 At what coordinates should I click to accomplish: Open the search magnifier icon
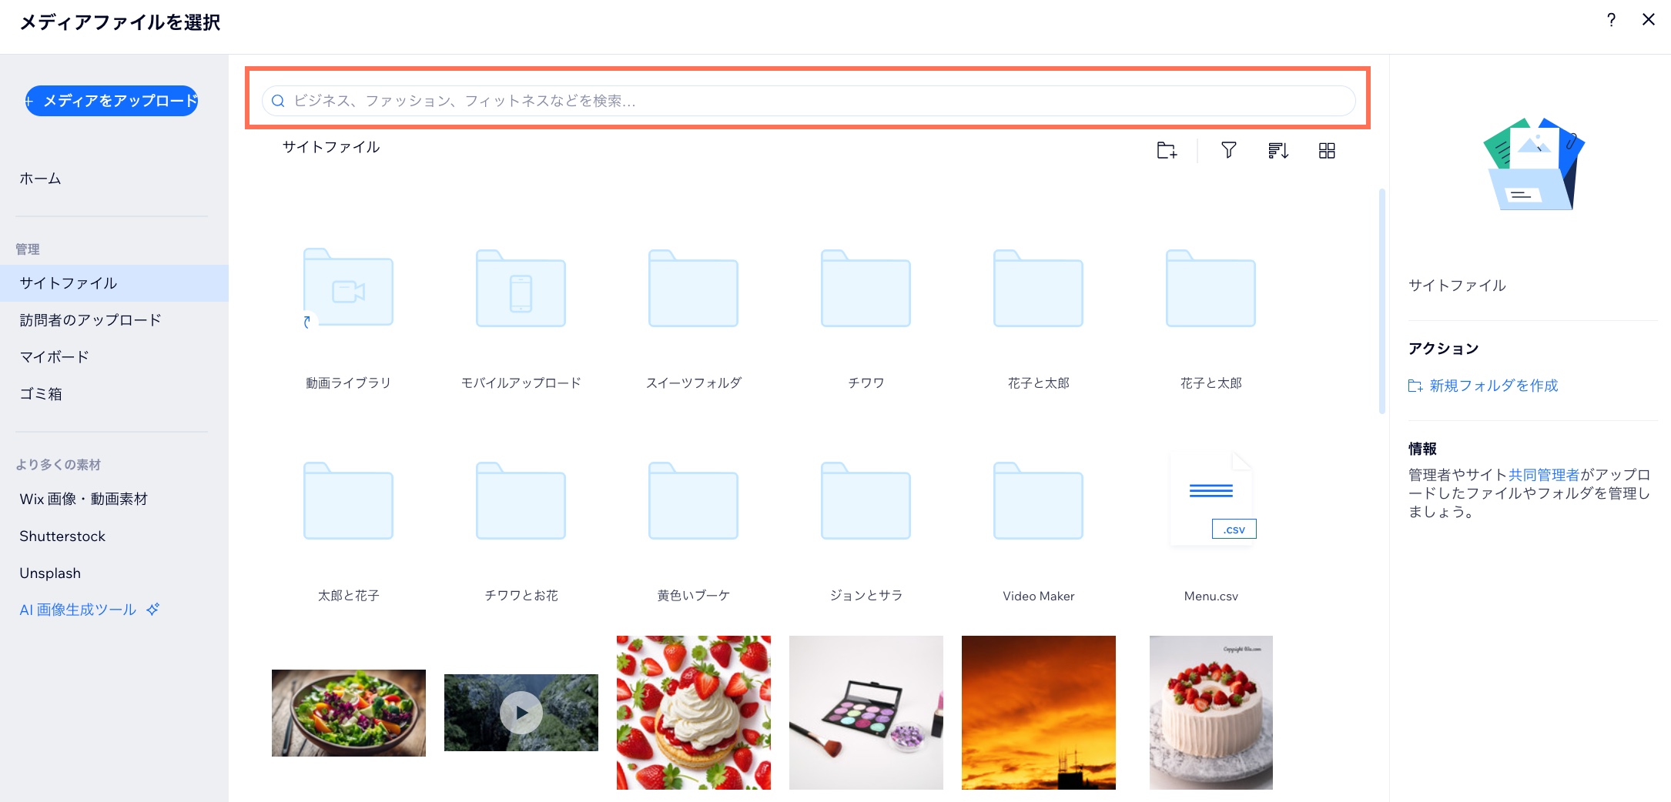click(278, 101)
